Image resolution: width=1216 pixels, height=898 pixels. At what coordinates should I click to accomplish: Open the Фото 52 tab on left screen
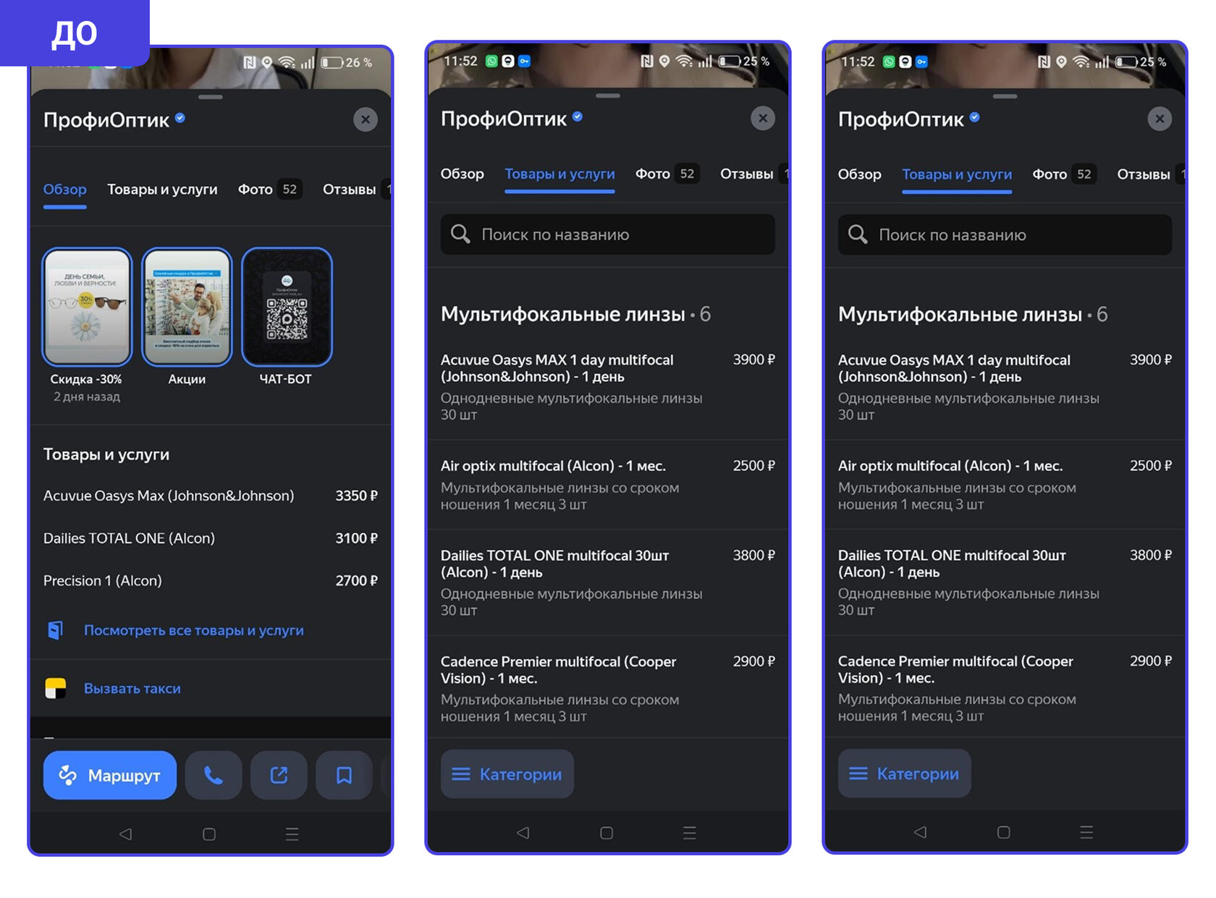tap(269, 190)
